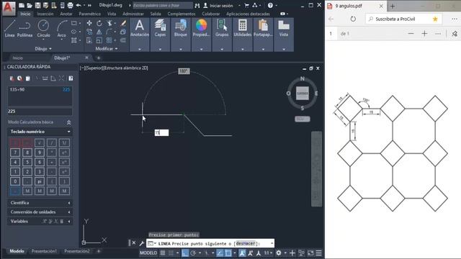461x259 pixels.
Task: Click the calculator expression input showing 225
Action: coord(40,112)
